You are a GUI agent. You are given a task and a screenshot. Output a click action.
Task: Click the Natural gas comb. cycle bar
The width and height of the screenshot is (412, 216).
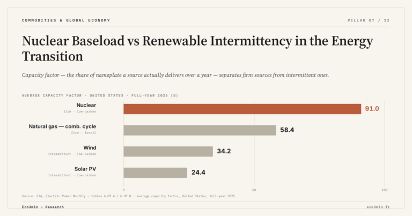200,130
